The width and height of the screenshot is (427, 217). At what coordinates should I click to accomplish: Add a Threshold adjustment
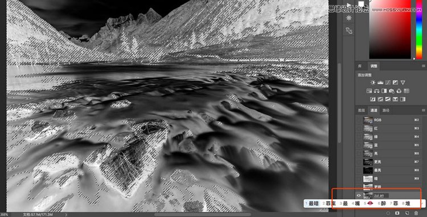388,99
